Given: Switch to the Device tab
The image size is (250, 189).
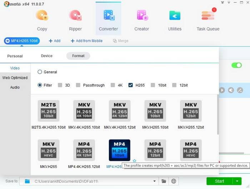Looking at the screenshot, I should [x=47, y=56].
